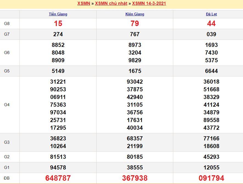The height and width of the screenshot is (184, 243).
Task: Select G3 number 10264
Action: coord(58,146)
